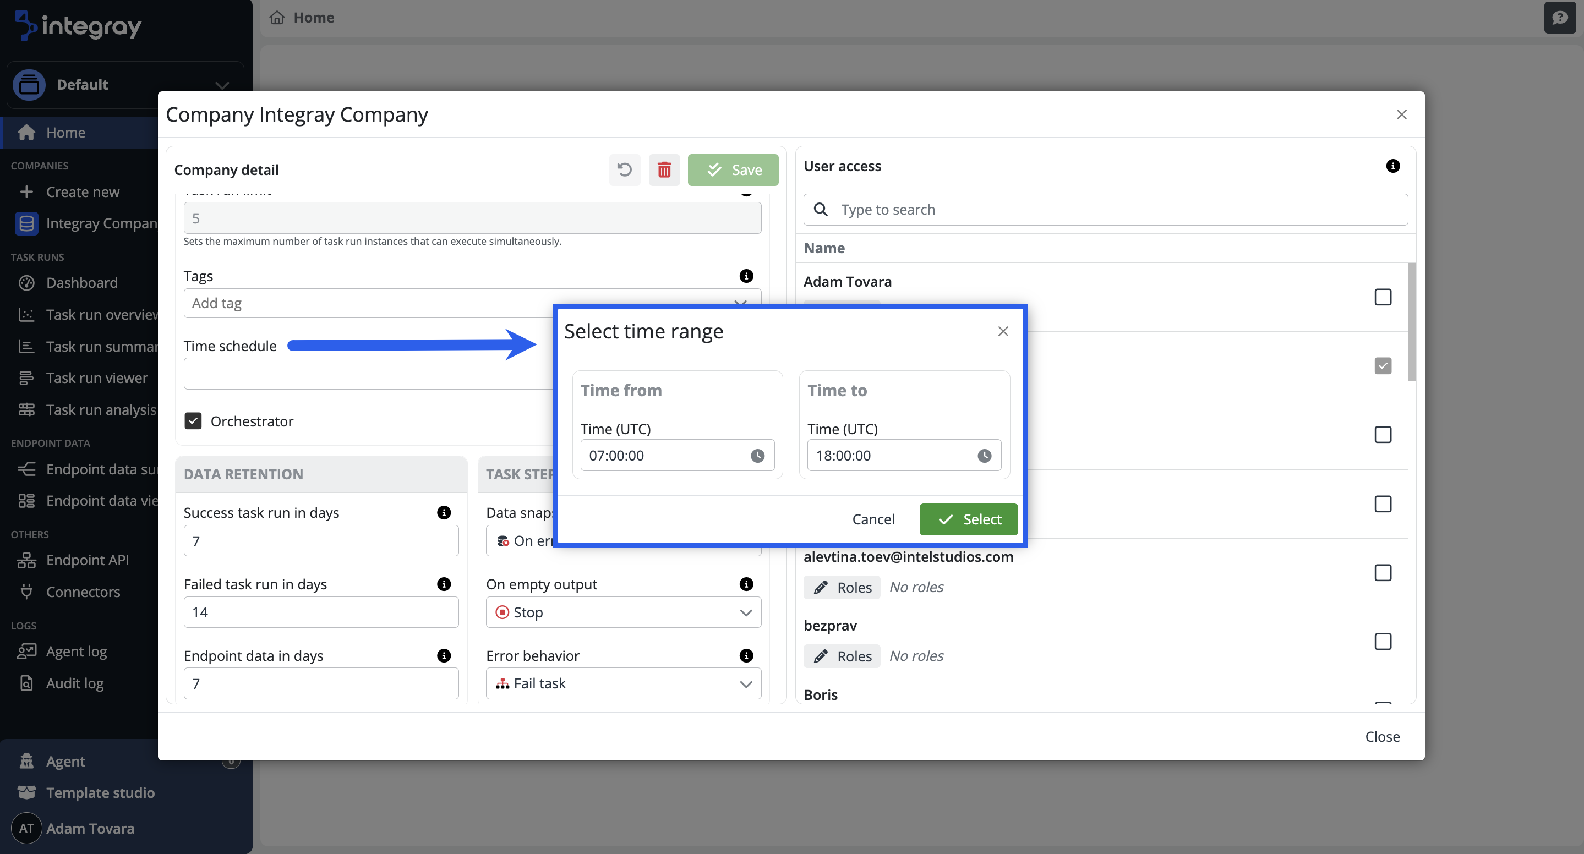Uncheck the Orchestrator checkbox

[193, 421]
